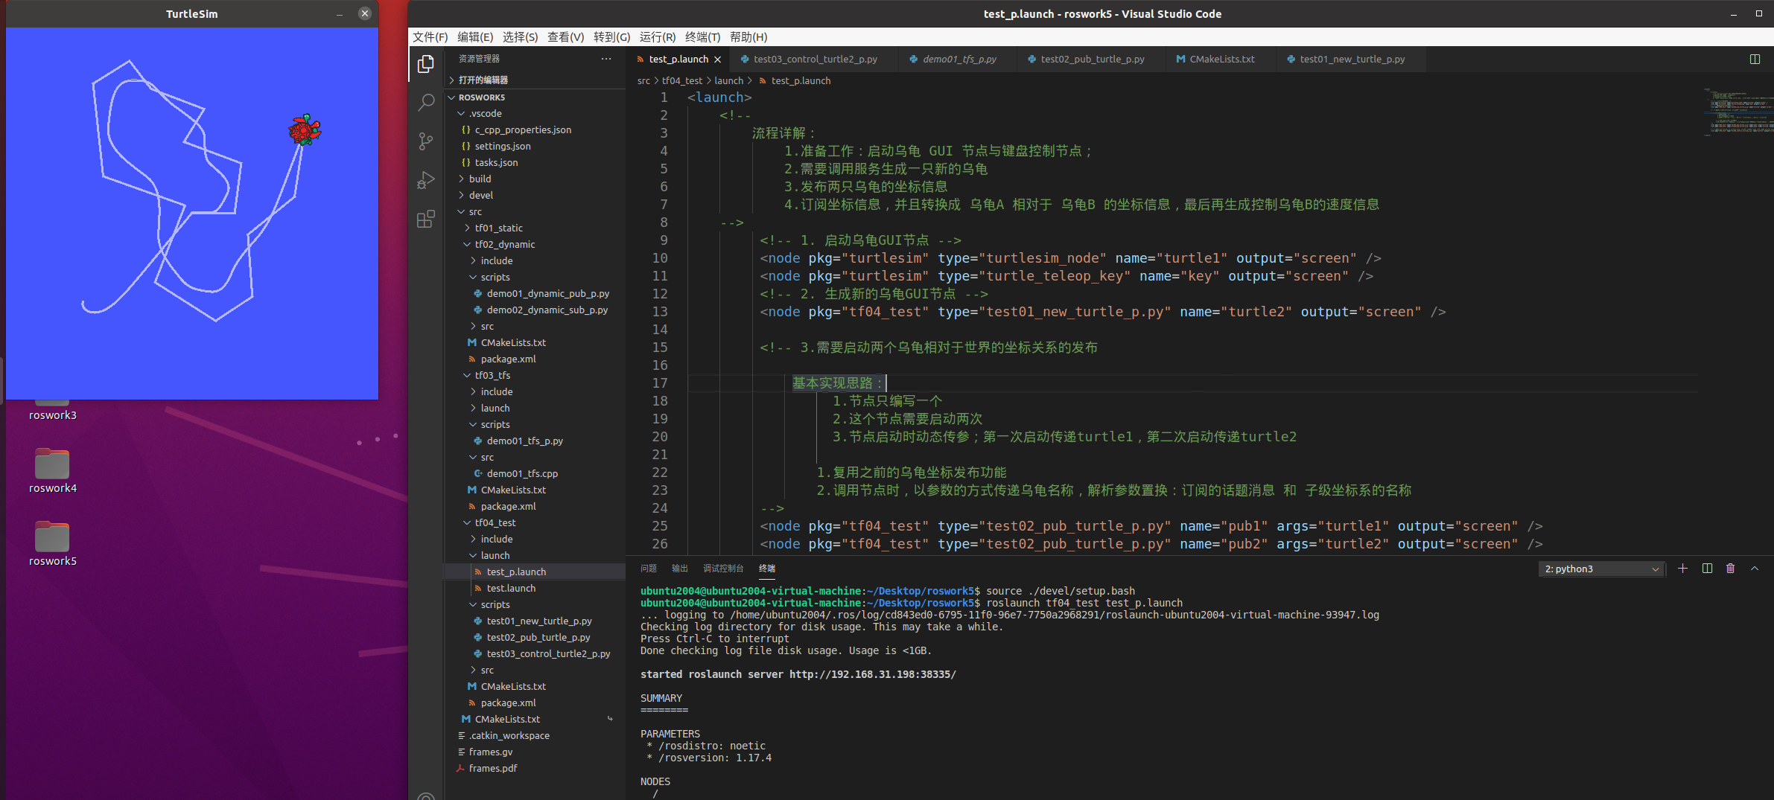Switch to the test03_control_turtle2_p.py tab
The image size is (1774, 800).
pos(814,59)
